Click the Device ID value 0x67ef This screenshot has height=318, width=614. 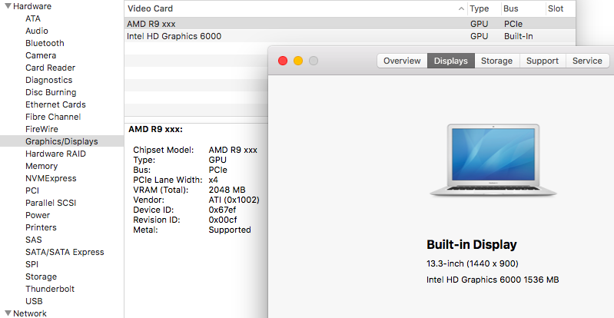pyautogui.click(x=222, y=210)
